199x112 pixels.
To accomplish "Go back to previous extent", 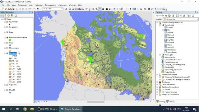I will pos(114,9).
